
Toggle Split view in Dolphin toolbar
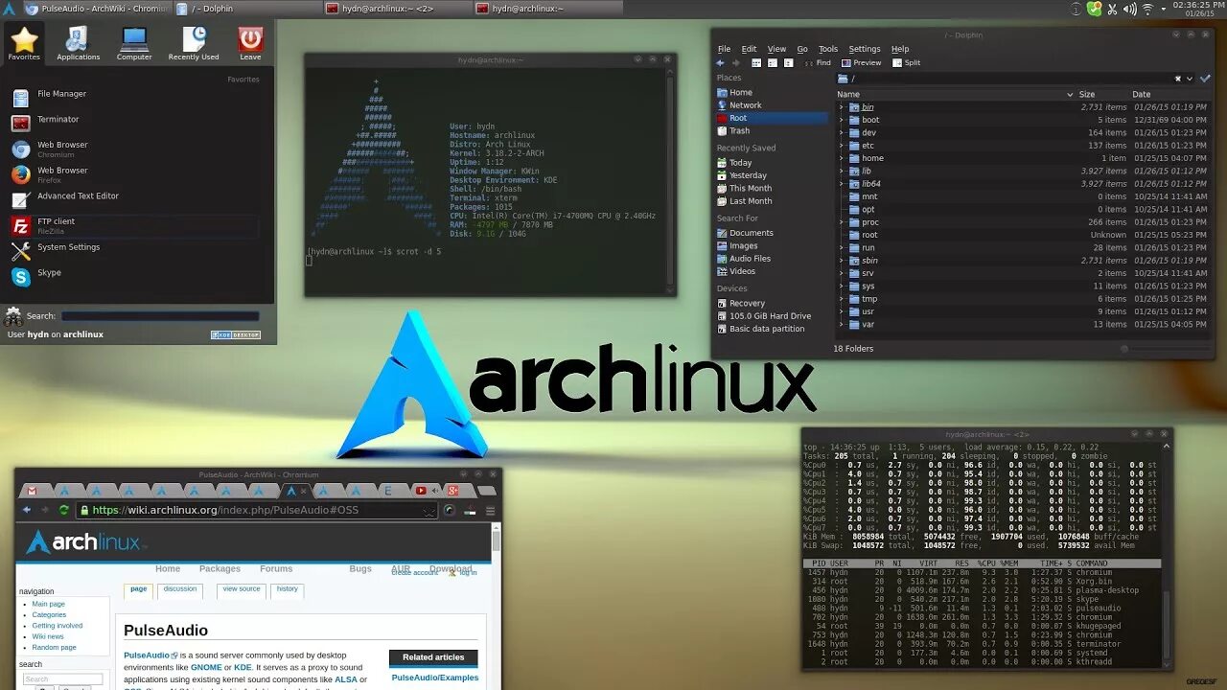(906, 63)
